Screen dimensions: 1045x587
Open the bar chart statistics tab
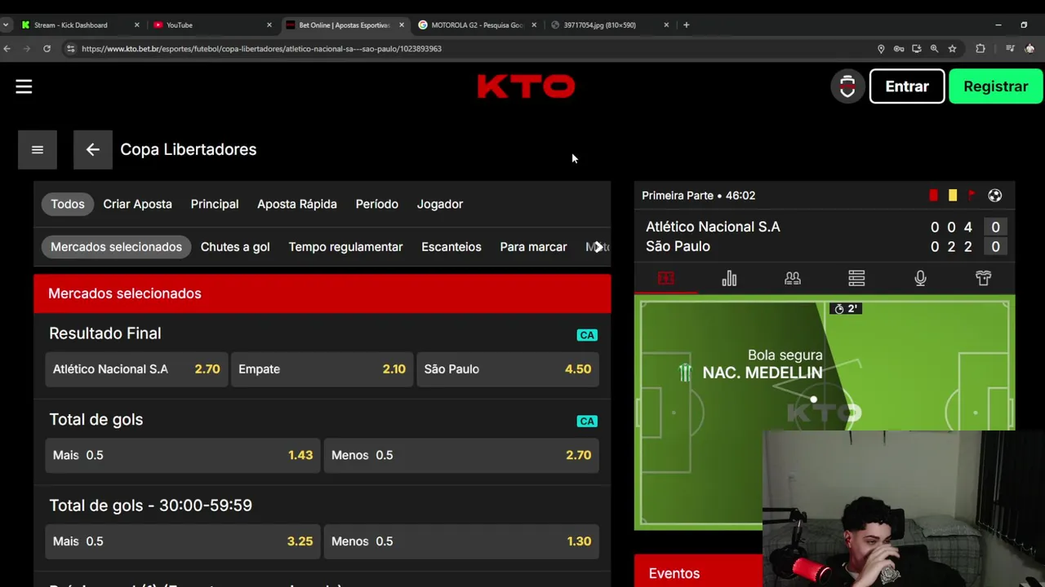click(729, 279)
